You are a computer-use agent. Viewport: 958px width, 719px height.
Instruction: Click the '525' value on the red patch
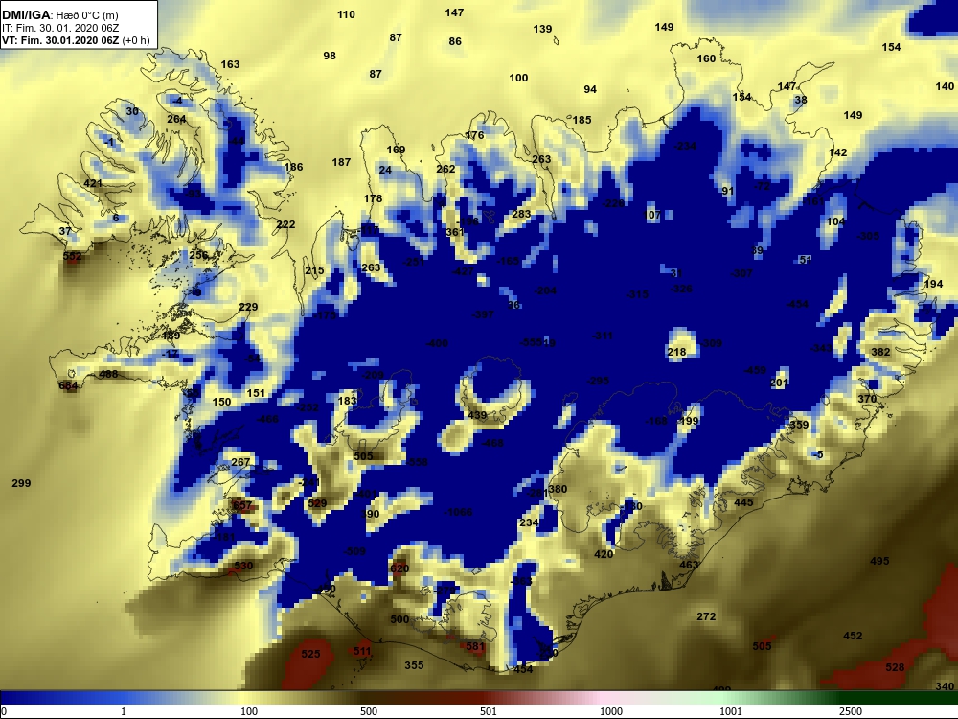[310, 654]
